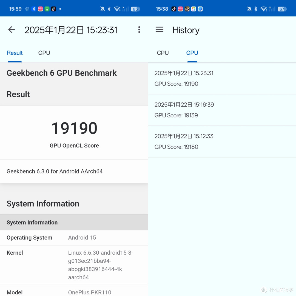The image size is (296, 296).
Task: Tap the no-signal bars in the 15:59 bar
Action: coord(126,9)
